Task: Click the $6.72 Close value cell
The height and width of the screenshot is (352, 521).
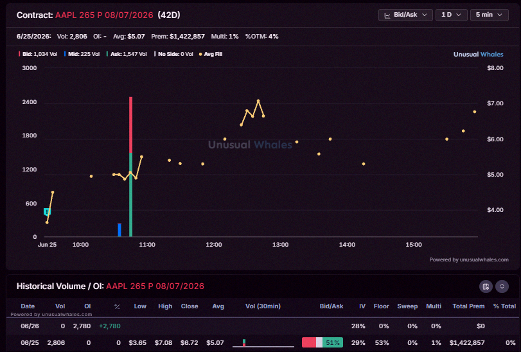Action: (189, 343)
